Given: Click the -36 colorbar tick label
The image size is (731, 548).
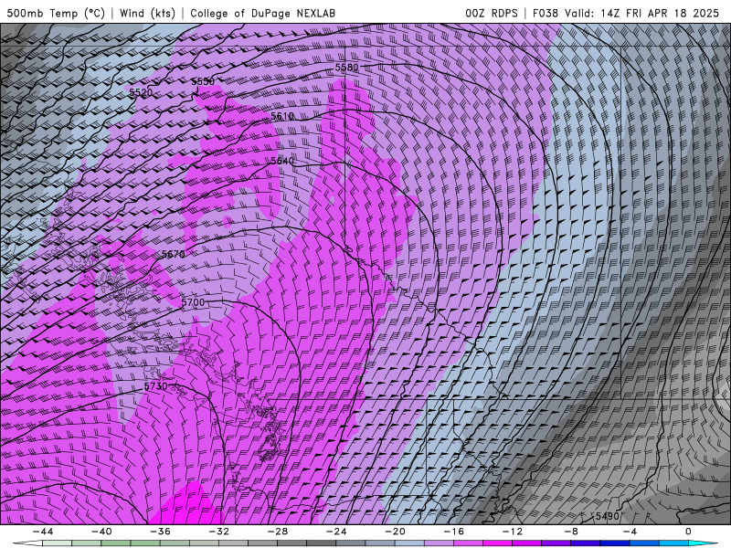Looking at the screenshot, I should point(160,532).
